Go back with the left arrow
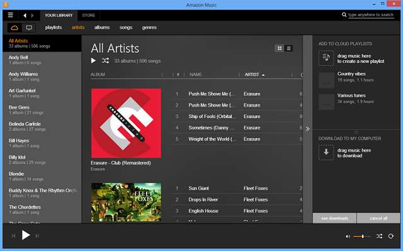This screenshot has height=251, width=403. pyautogui.click(x=25, y=14)
